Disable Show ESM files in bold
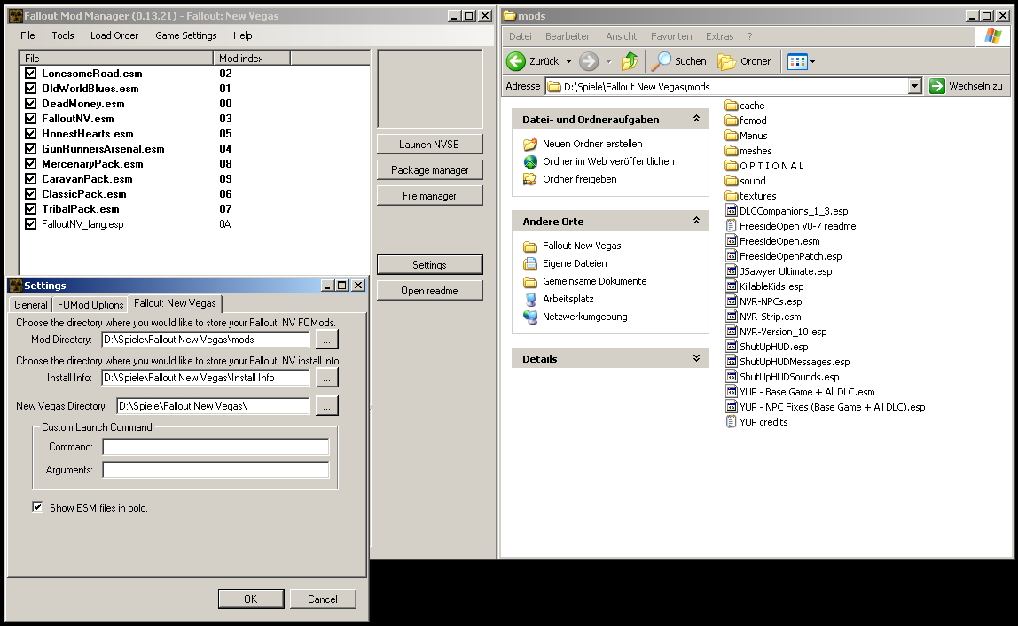The height and width of the screenshot is (626, 1018). tap(37, 507)
